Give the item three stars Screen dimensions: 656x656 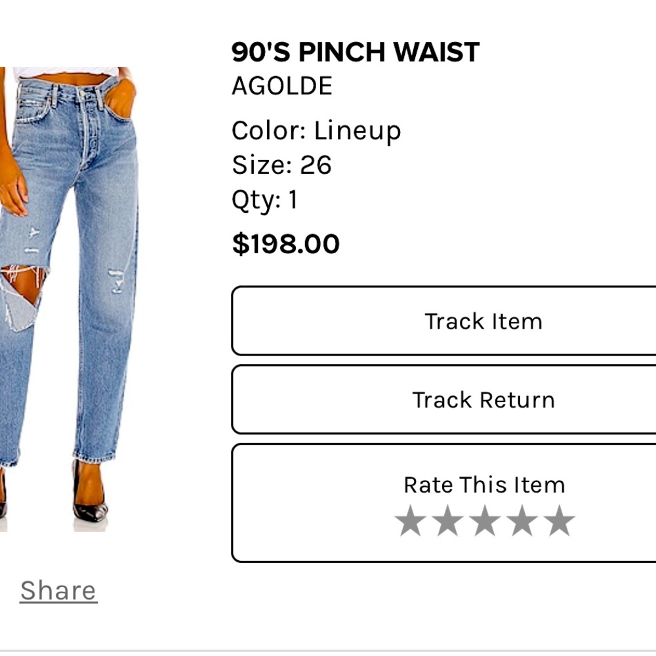tap(485, 521)
